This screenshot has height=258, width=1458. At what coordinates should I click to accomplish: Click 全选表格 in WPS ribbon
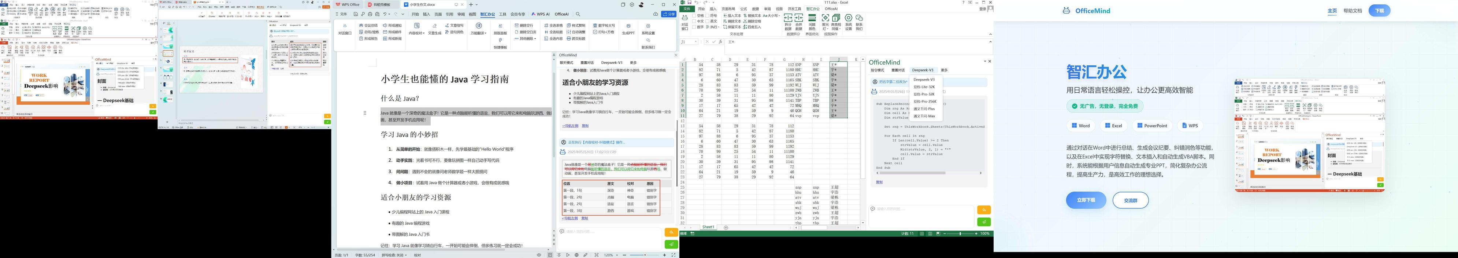tap(553, 26)
